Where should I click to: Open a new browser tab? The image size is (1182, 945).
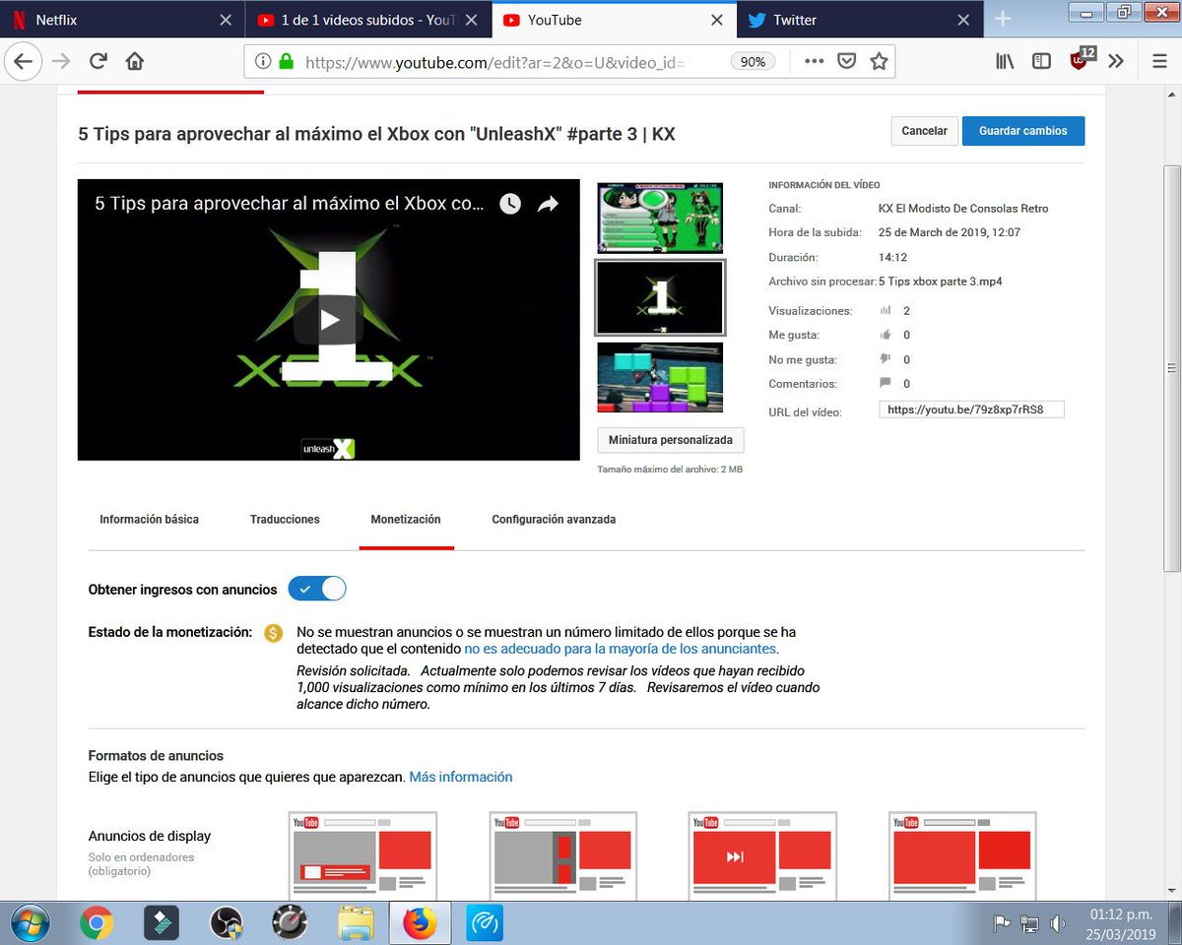point(1002,19)
